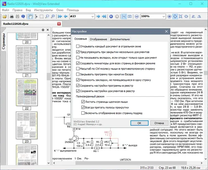Navigate back with the blue circle arrow

111,16
